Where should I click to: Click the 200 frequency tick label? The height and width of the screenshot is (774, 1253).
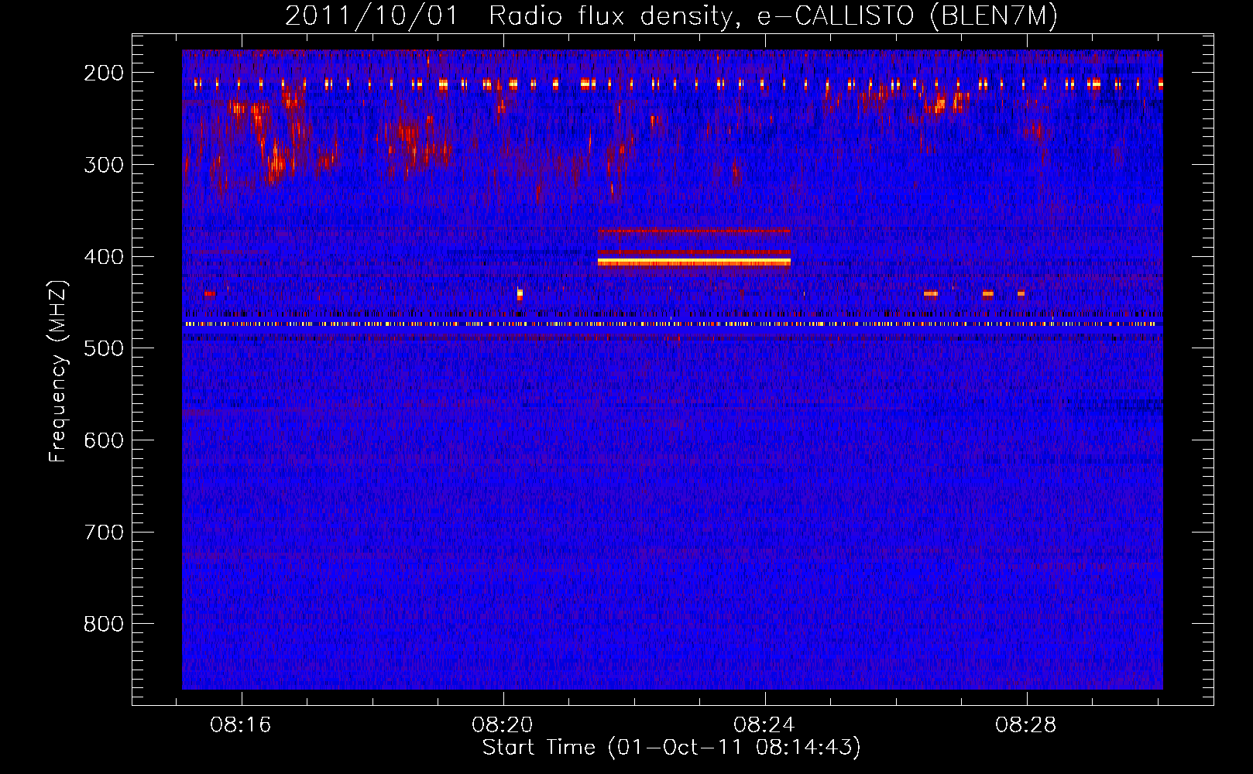click(104, 73)
